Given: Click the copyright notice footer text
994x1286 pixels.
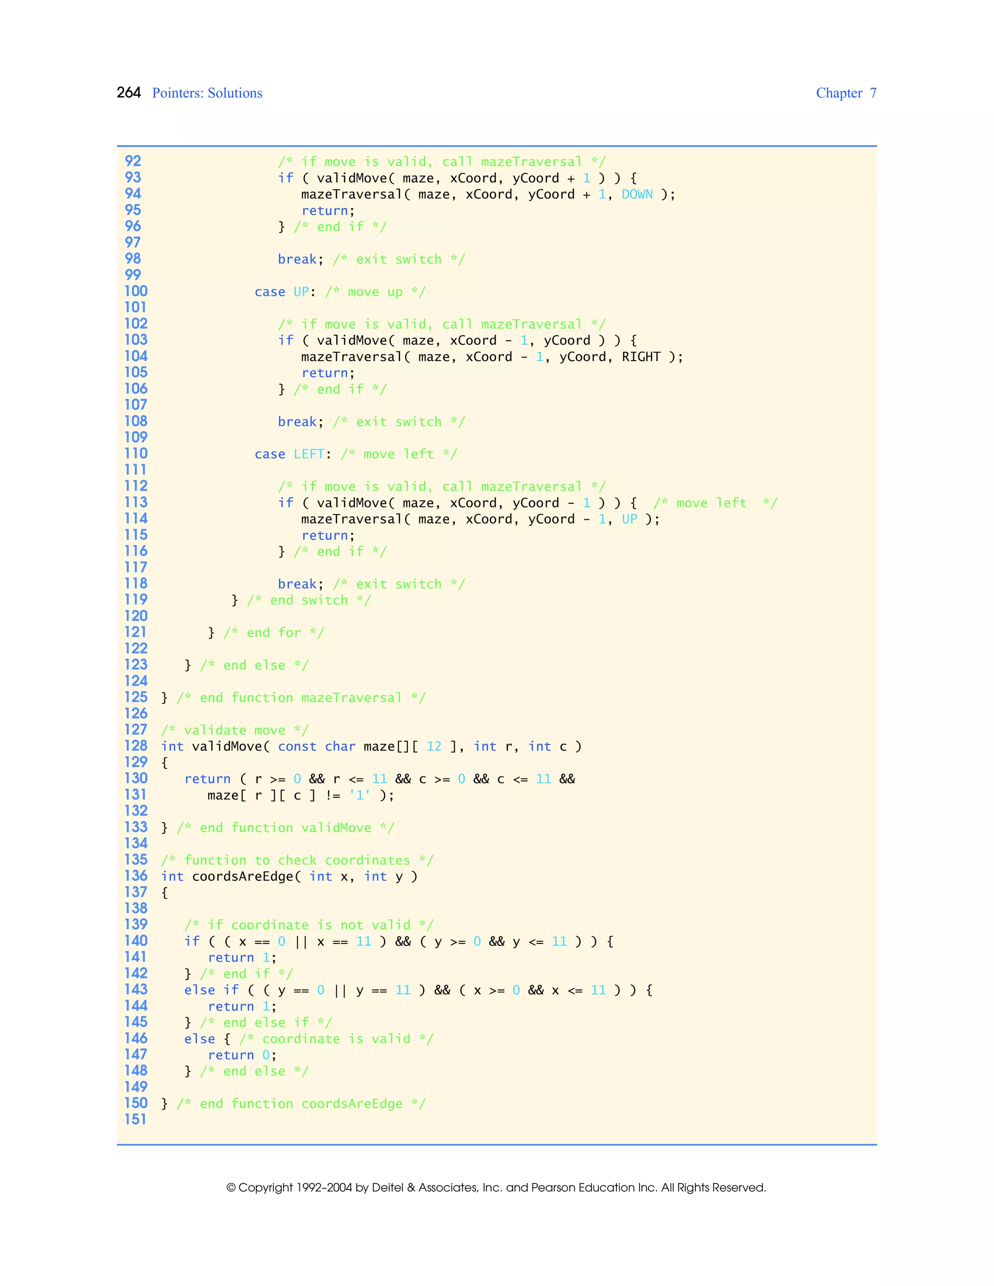Looking at the screenshot, I should point(496,1187).
